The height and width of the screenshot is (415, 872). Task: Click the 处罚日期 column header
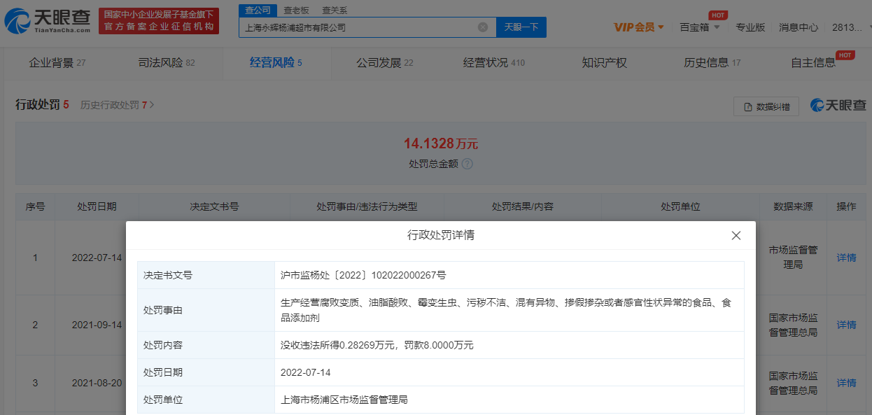[97, 206]
